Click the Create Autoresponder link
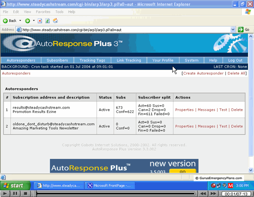Viewport: 254px width, 197px height. (x=203, y=73)
